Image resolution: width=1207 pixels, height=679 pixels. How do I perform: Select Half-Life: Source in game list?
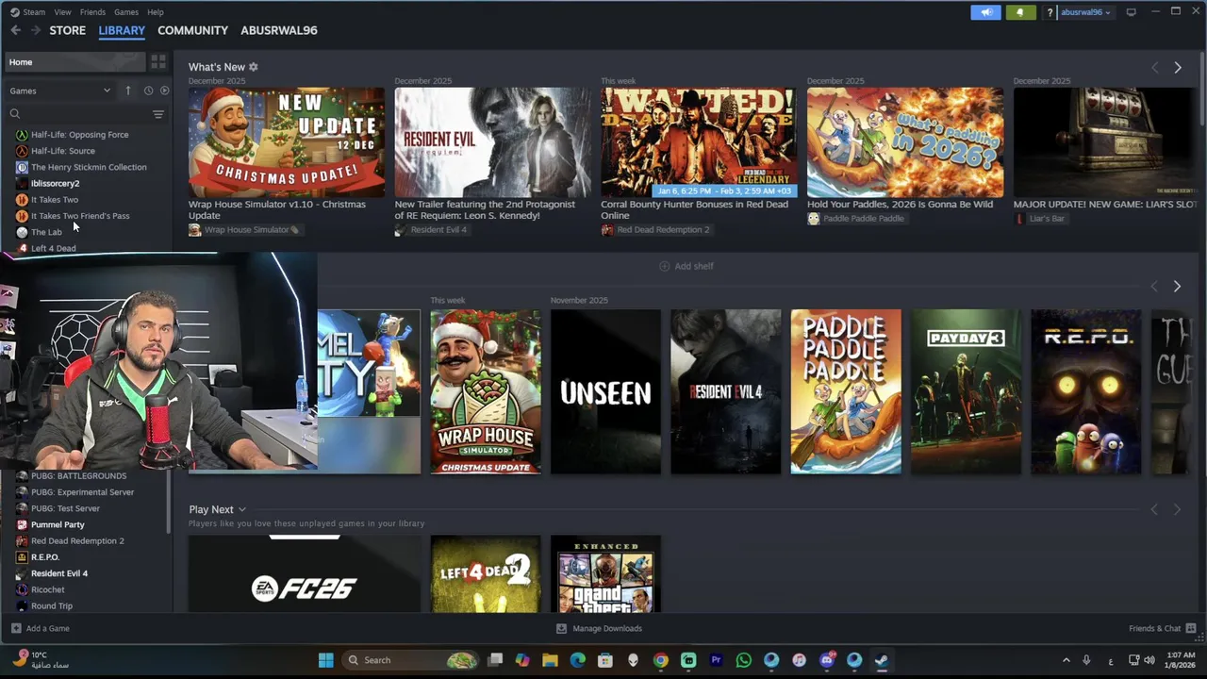62,151
